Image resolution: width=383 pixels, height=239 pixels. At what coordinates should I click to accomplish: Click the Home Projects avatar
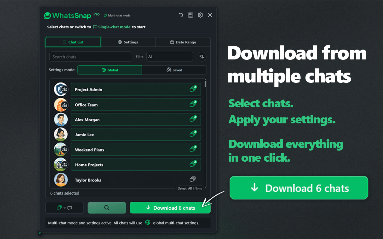(61, 165)
